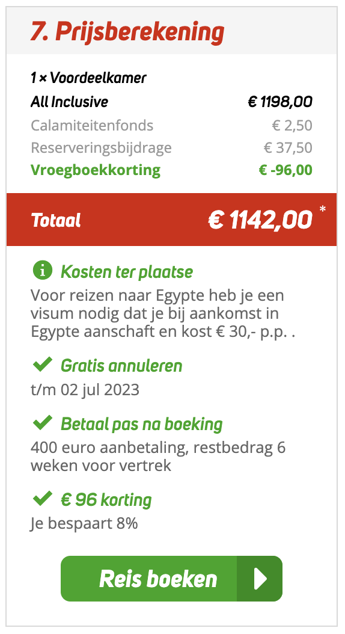The width and height of the screenshot is (345, 634).
Task: Click the Betaal pas na boeking heading
Action: [x=141, y=424]
